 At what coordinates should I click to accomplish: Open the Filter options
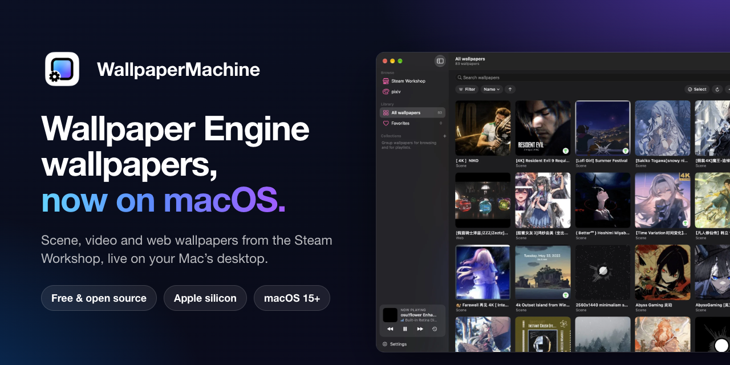click(467, 90)
